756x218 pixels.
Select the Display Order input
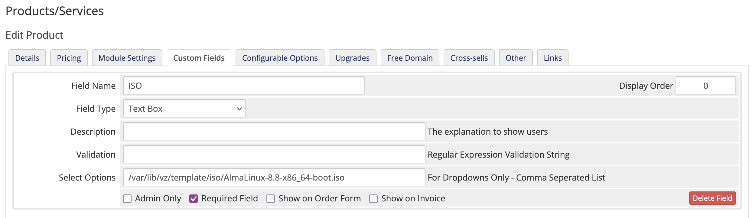706,85
